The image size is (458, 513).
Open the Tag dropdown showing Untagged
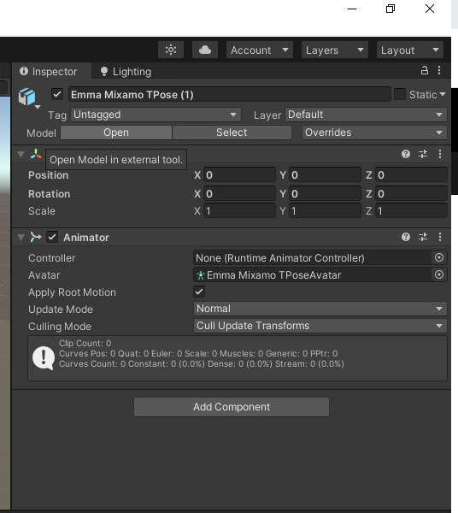[156, 115]
